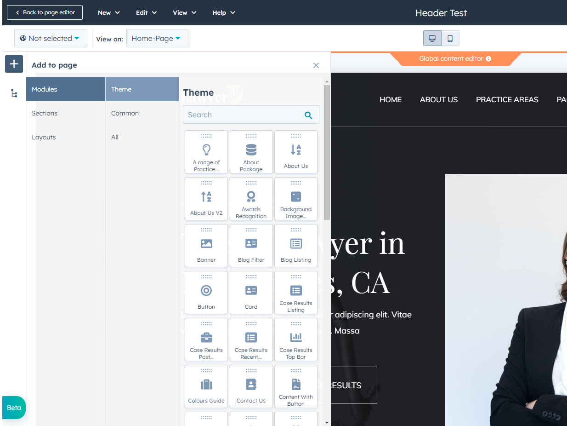Screen dimensions: 567x426
Task: Select the Awards Recognition module icon
Action: [x=251, y=197]
